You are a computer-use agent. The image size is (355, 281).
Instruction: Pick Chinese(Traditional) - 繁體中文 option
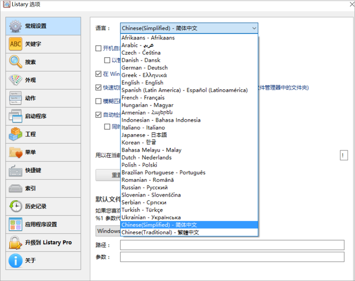tap(189, 232)
